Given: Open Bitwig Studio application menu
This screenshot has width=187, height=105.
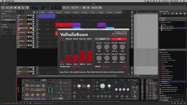Looking at the screenshot, I should [10, 1].
